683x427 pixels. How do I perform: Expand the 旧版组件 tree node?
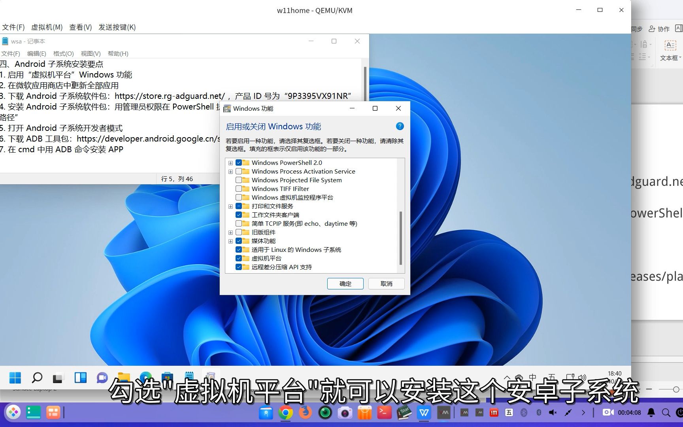(x=231, y=232)
